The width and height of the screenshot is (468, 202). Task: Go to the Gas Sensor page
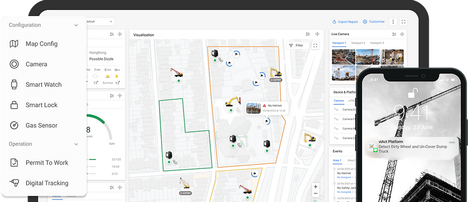click(x=41, y=126)
